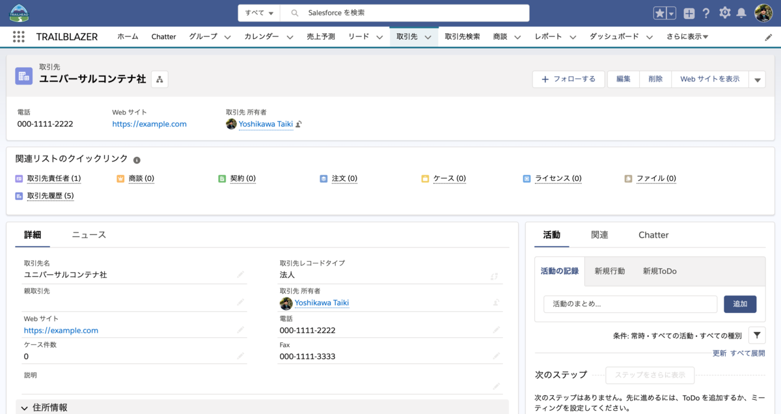Switch to the ニュース tab
This screenshot has height=414, width=781.
89,235
